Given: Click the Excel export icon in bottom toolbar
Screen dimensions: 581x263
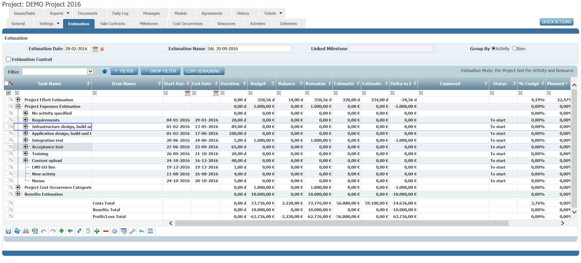Looking at the screenshot, I should click(35, 231).
